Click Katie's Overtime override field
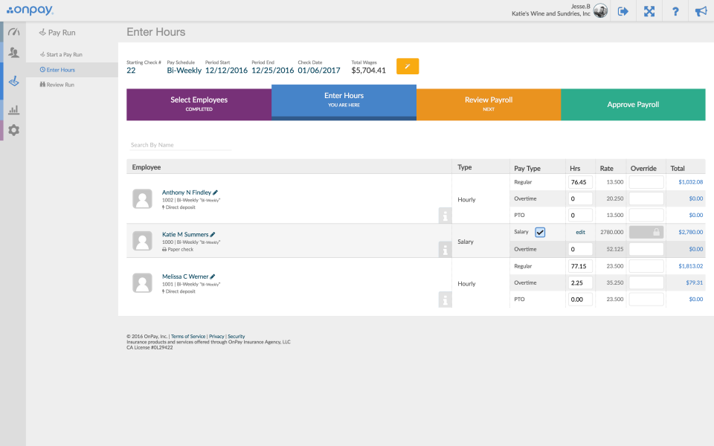This screenshot has height=446, width=714. pyautogui.click(x=646, y=249)
